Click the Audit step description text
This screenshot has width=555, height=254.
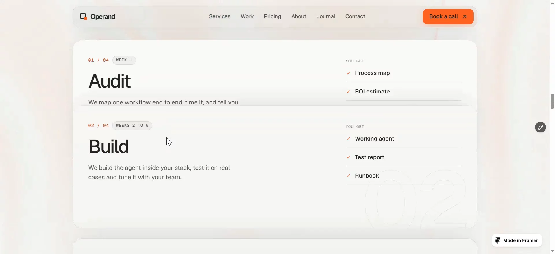[x=163, y=102]
